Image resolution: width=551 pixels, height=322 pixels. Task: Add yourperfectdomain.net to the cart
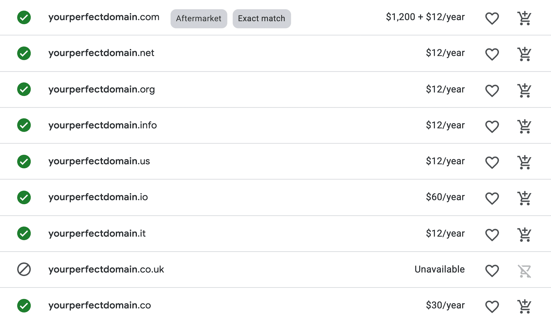point(525,54)
